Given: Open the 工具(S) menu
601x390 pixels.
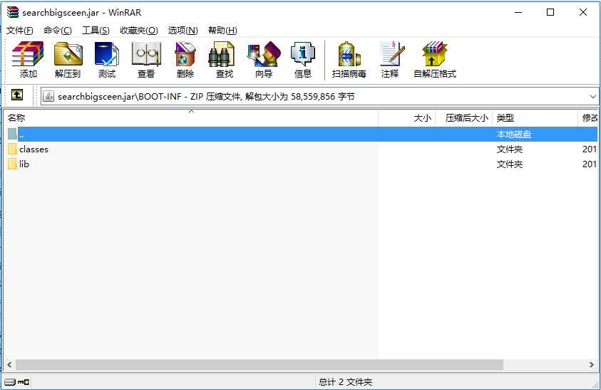Looking at the screenshot, I should click(x=96, y=30).
